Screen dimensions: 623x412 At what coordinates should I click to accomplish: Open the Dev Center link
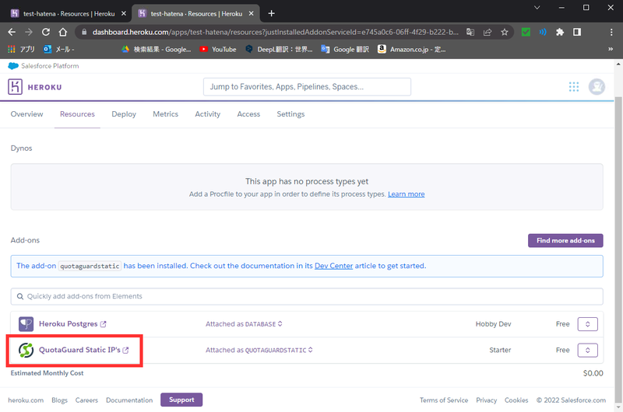[334, 266]
